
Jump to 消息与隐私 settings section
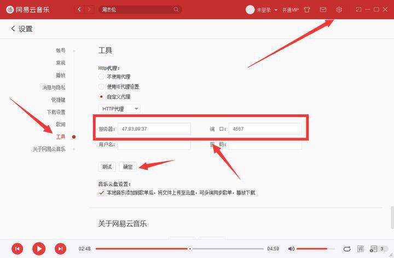54,87
